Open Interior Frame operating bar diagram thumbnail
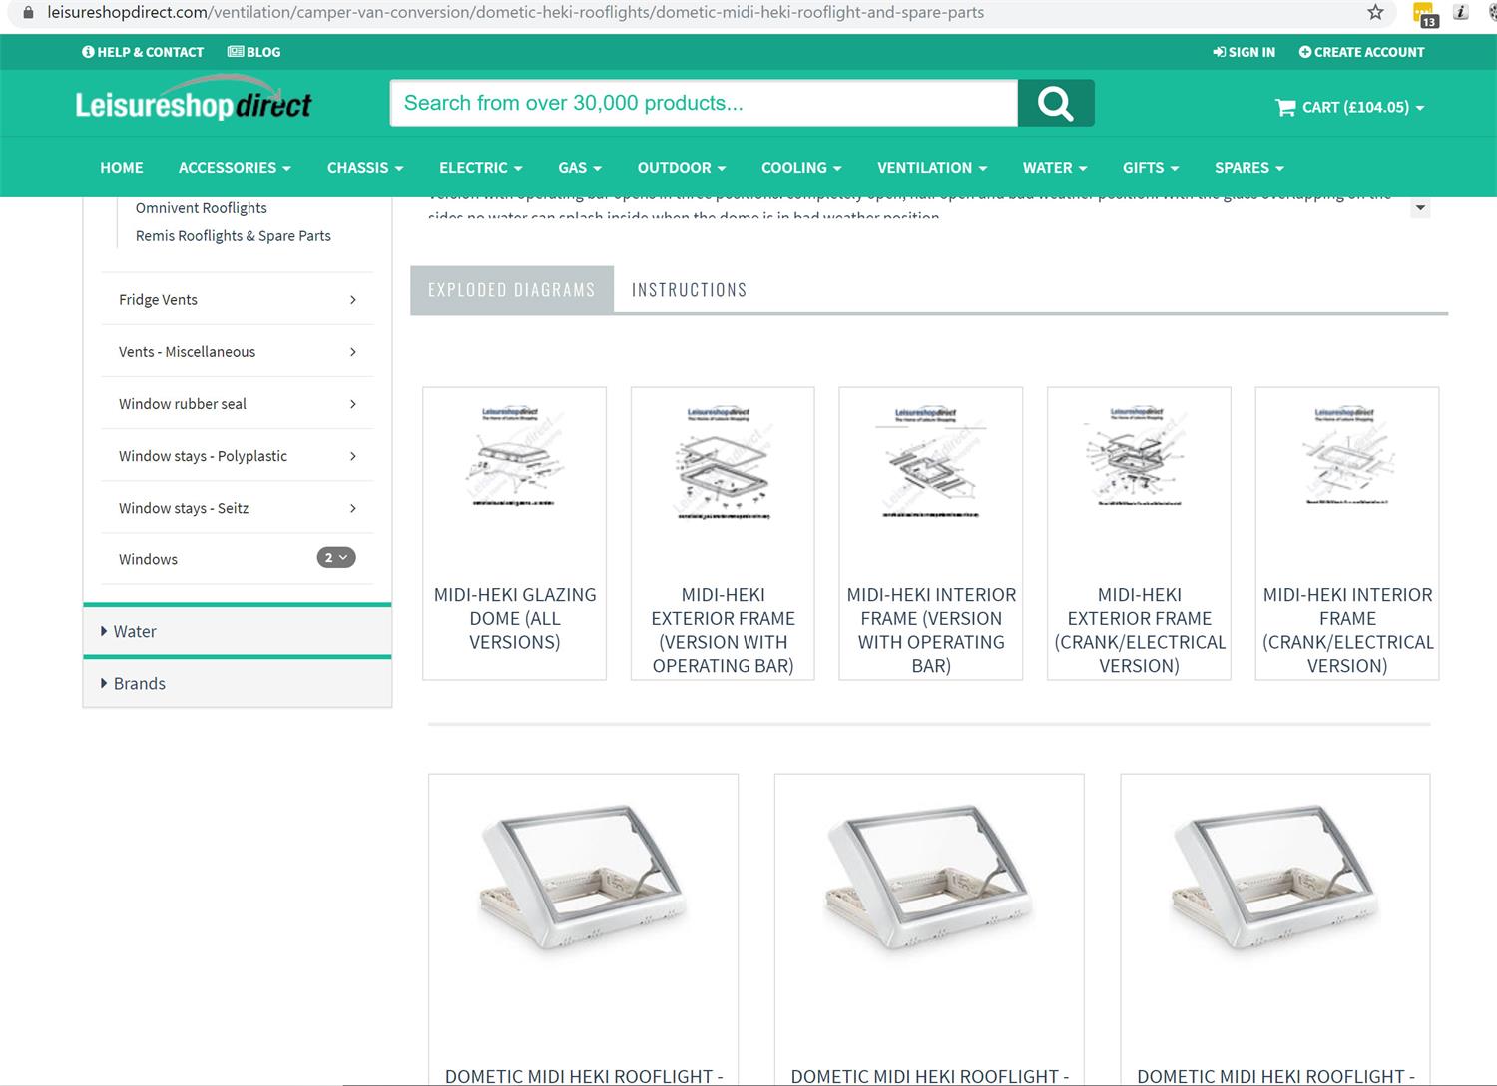The width and height of the screenshot is (1497, 1086). click(931, 461)
